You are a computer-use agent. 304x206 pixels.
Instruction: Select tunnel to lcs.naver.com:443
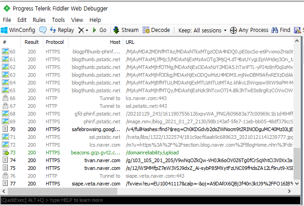pyautogui.click(x=146, y=98)
